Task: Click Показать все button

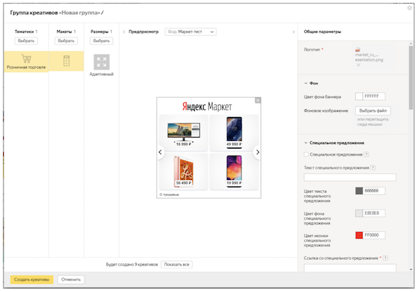Action: tap(176, 264)
